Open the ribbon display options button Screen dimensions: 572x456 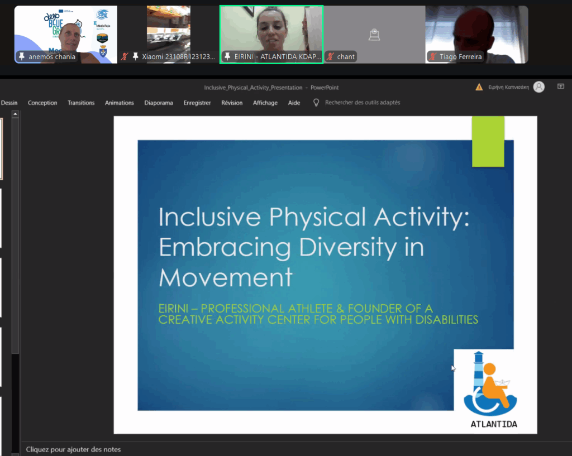click(x=560, y=87)
